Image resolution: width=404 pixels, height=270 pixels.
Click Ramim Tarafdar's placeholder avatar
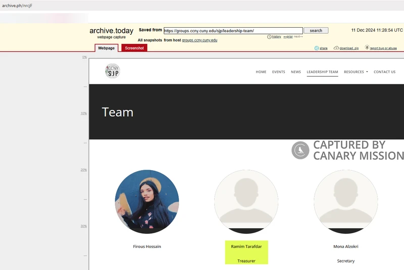[246, 201]
